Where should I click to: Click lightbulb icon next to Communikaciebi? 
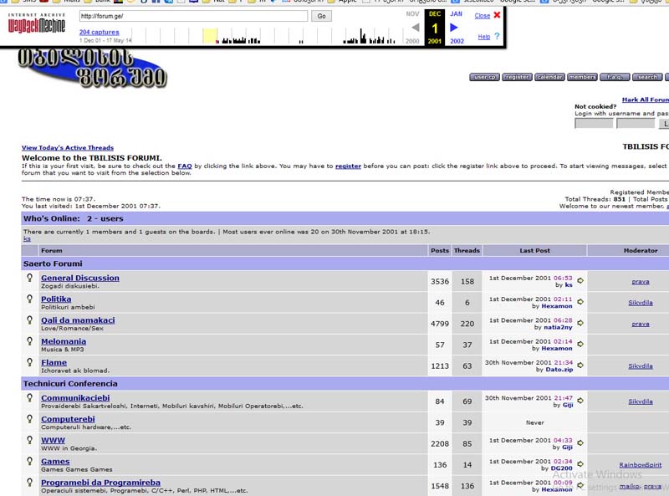point(29,397)
